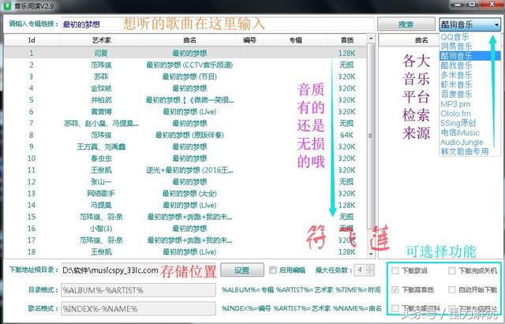Click the 歌名格式 %INDEX%-%NAME% field
505x324 pixels.
click(x=139, y=308)
